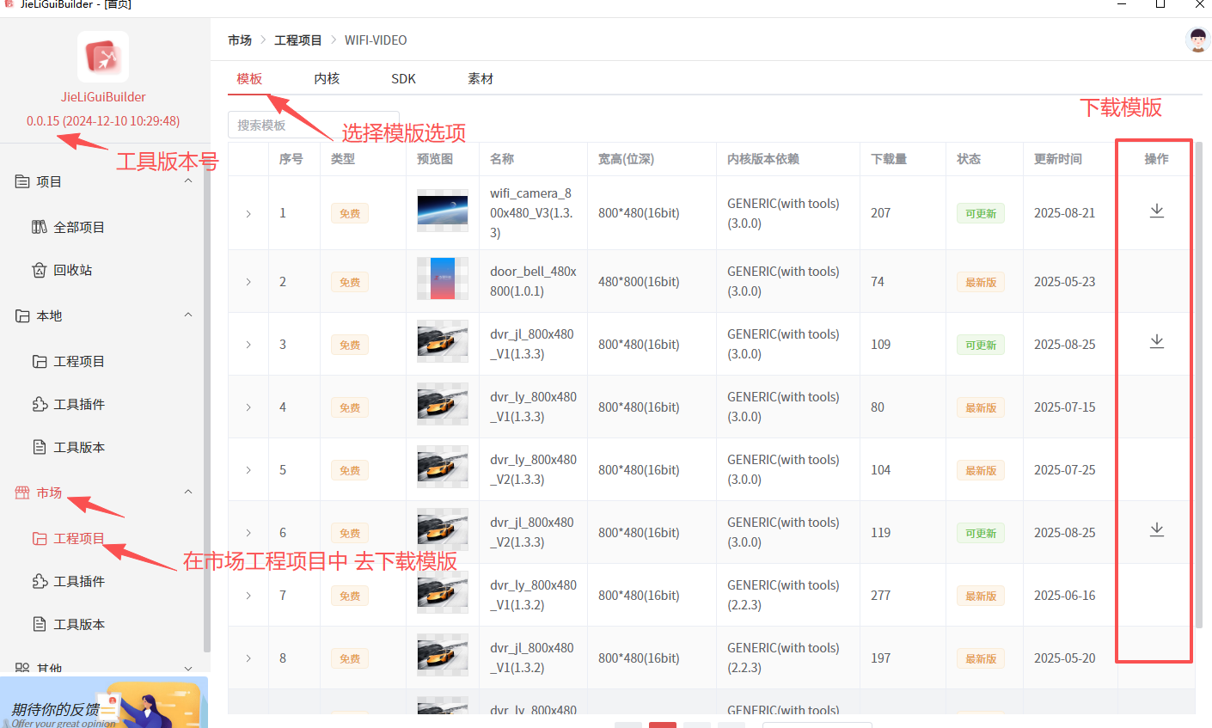Open the wifi_camera preview thumbnail
1212x728 pixels.
[x=443, y=211]
